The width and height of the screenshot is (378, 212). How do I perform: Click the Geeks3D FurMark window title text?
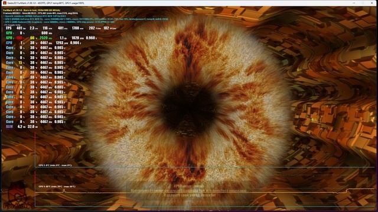46,3
